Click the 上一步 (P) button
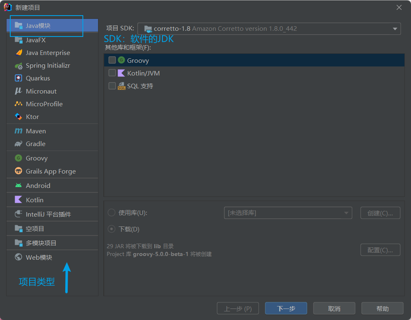Viewport: 411px width, 320px height. pos(238,308)
